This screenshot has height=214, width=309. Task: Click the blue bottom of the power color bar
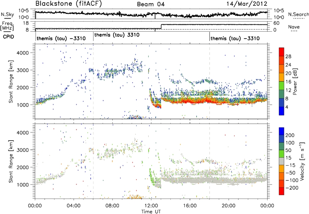[x=282, y=111]
